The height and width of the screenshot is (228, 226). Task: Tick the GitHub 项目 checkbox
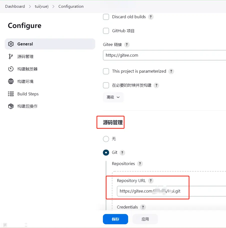click(x=106, y=31)
